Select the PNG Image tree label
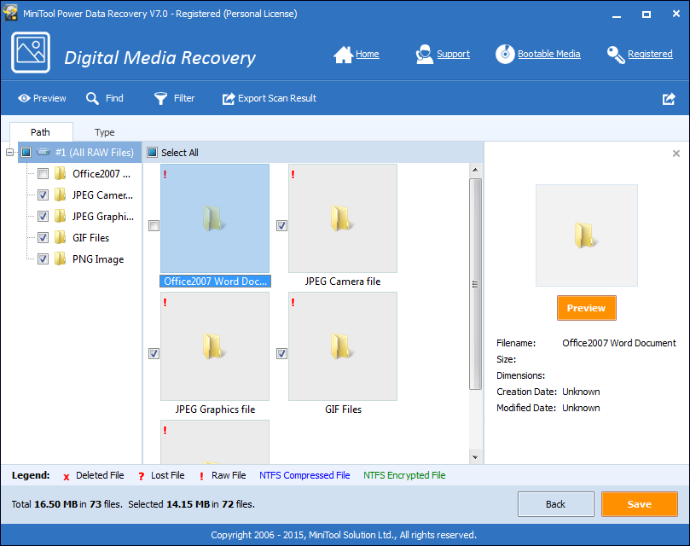This screenshot has height=546, width=690. [x=98, y=259]
